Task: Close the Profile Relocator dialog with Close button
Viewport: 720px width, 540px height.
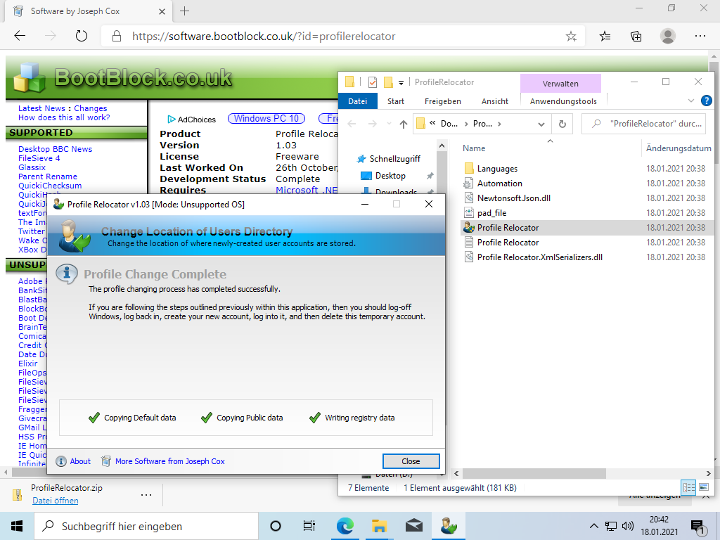Action: pos(411,461)
